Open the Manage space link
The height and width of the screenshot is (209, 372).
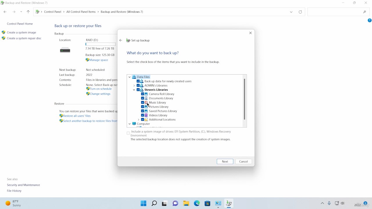click(99, 60)
